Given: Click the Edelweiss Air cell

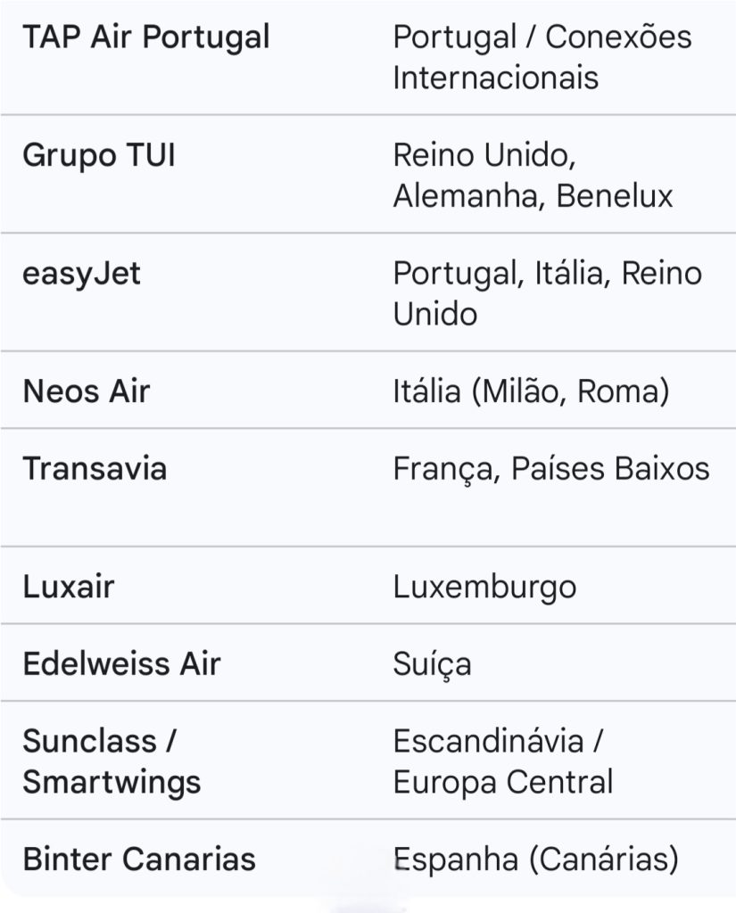Looking at the screenshot, I should coord(121,664).
